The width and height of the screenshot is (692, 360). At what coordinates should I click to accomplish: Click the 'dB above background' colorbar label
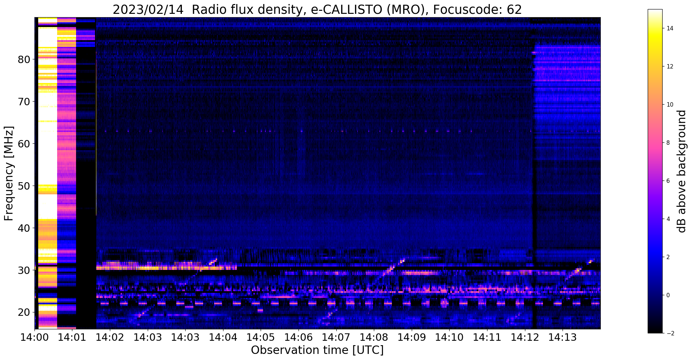point(682,171)
